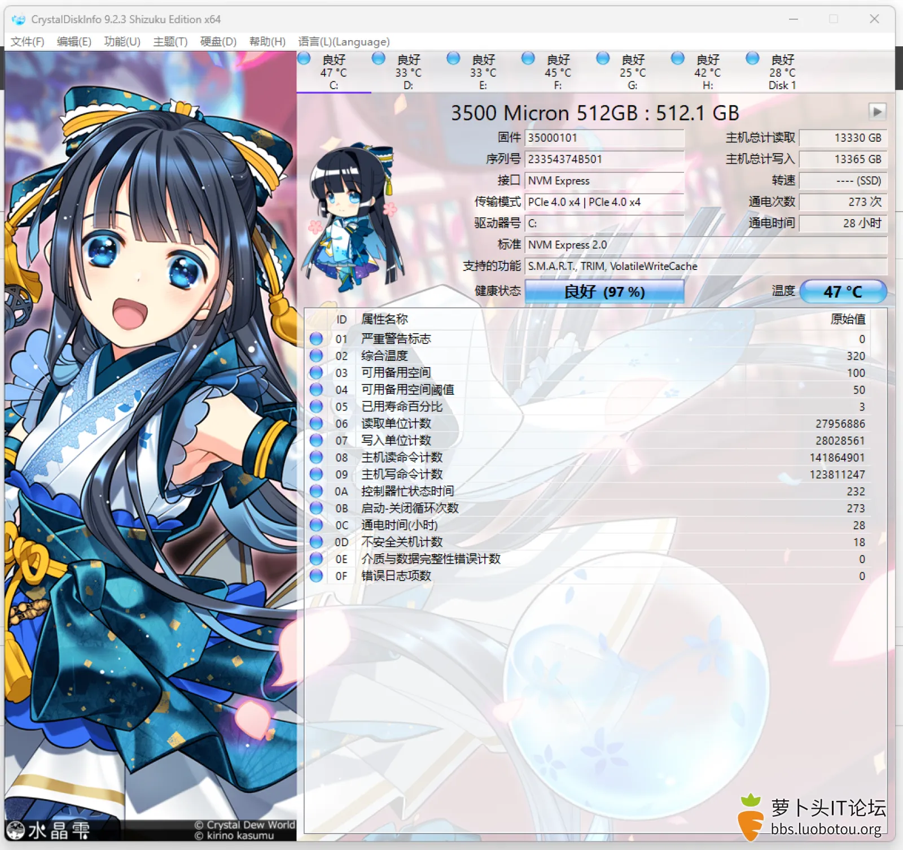Click the 属性名称 column header

click(384, 319)
